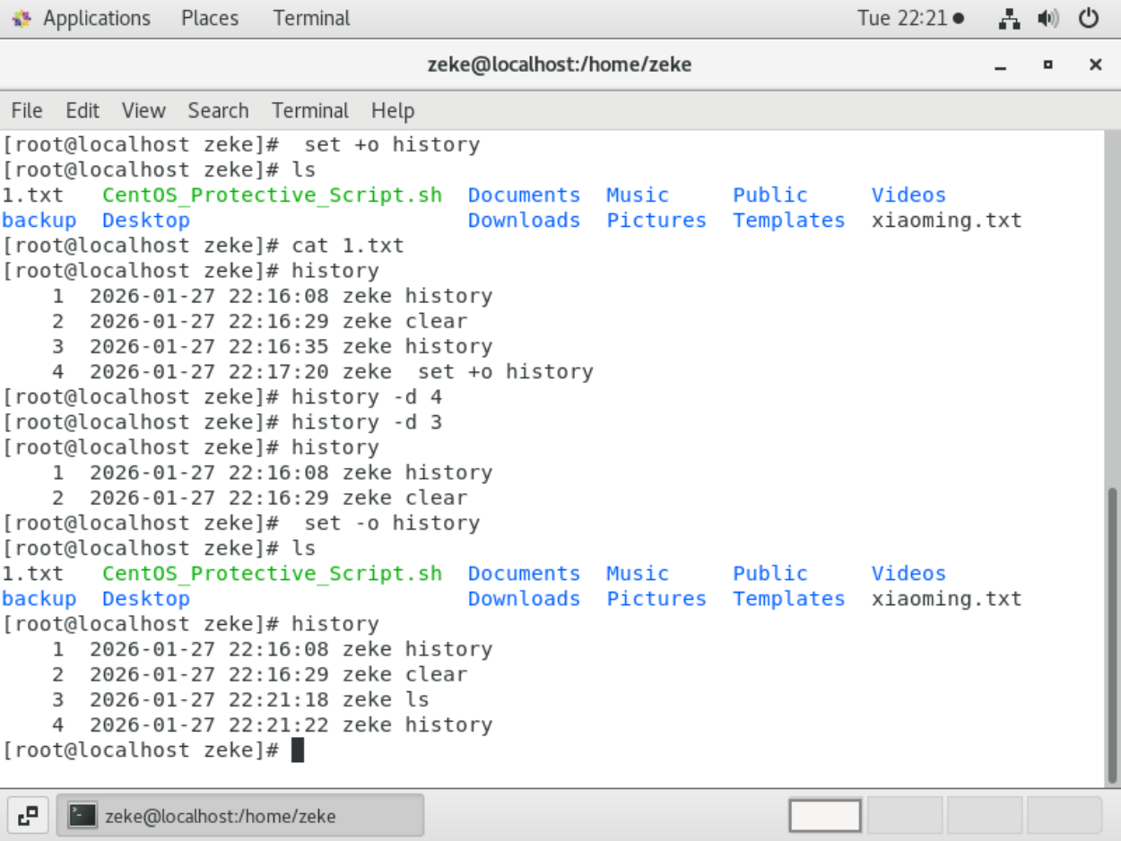Screen dimensions: 1121x841
Task: Open the View menu
Action: (x=143, y=110)
